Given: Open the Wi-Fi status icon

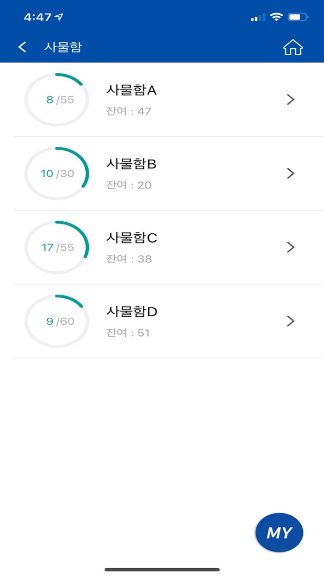Looking at the screenshot, I should pyautogui.click(x=276, y=16).
